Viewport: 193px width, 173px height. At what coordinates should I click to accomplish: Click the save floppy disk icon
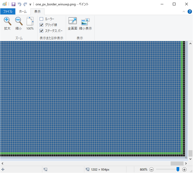tap(13, 4)
